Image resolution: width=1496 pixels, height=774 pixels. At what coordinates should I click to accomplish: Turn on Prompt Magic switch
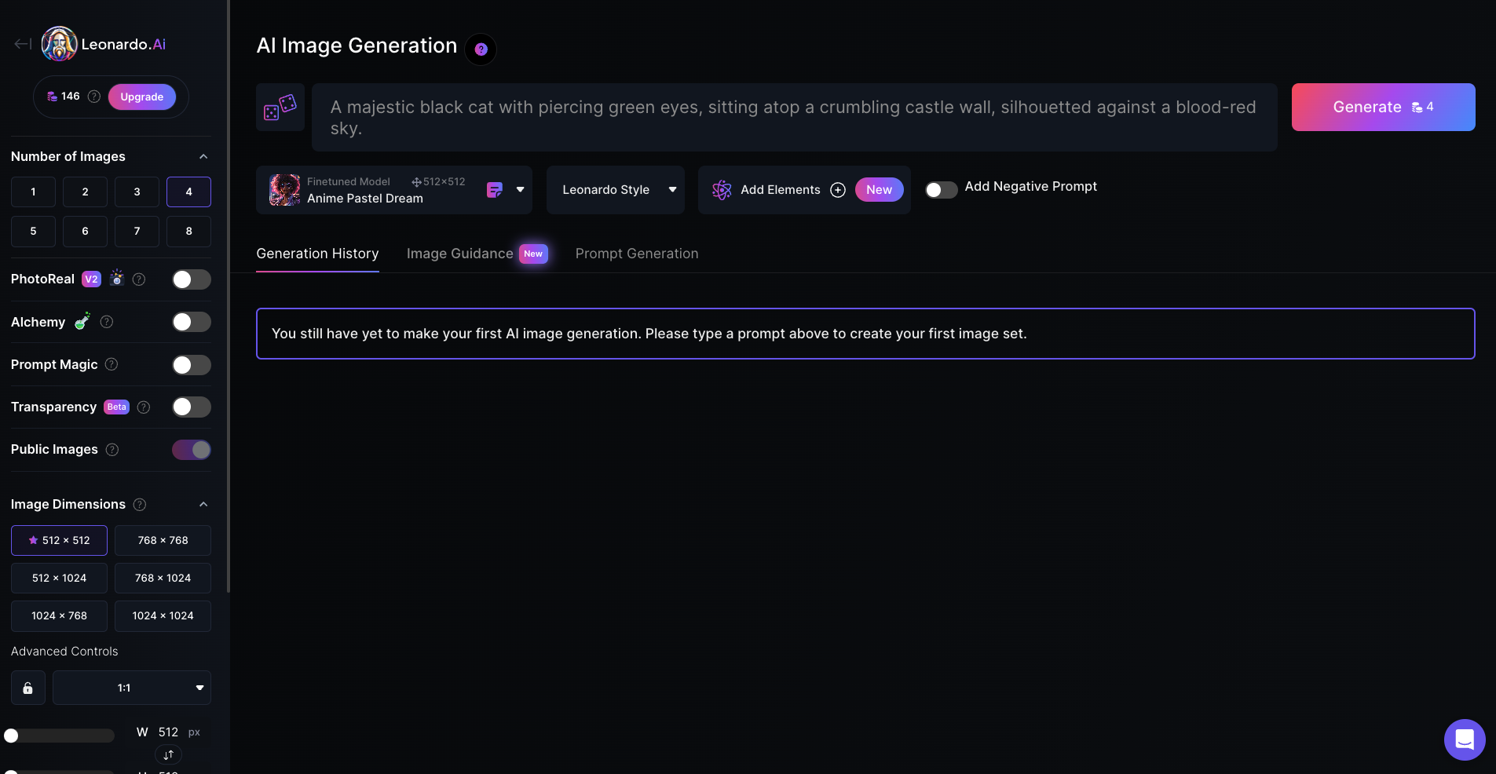(x=191, y=365)
